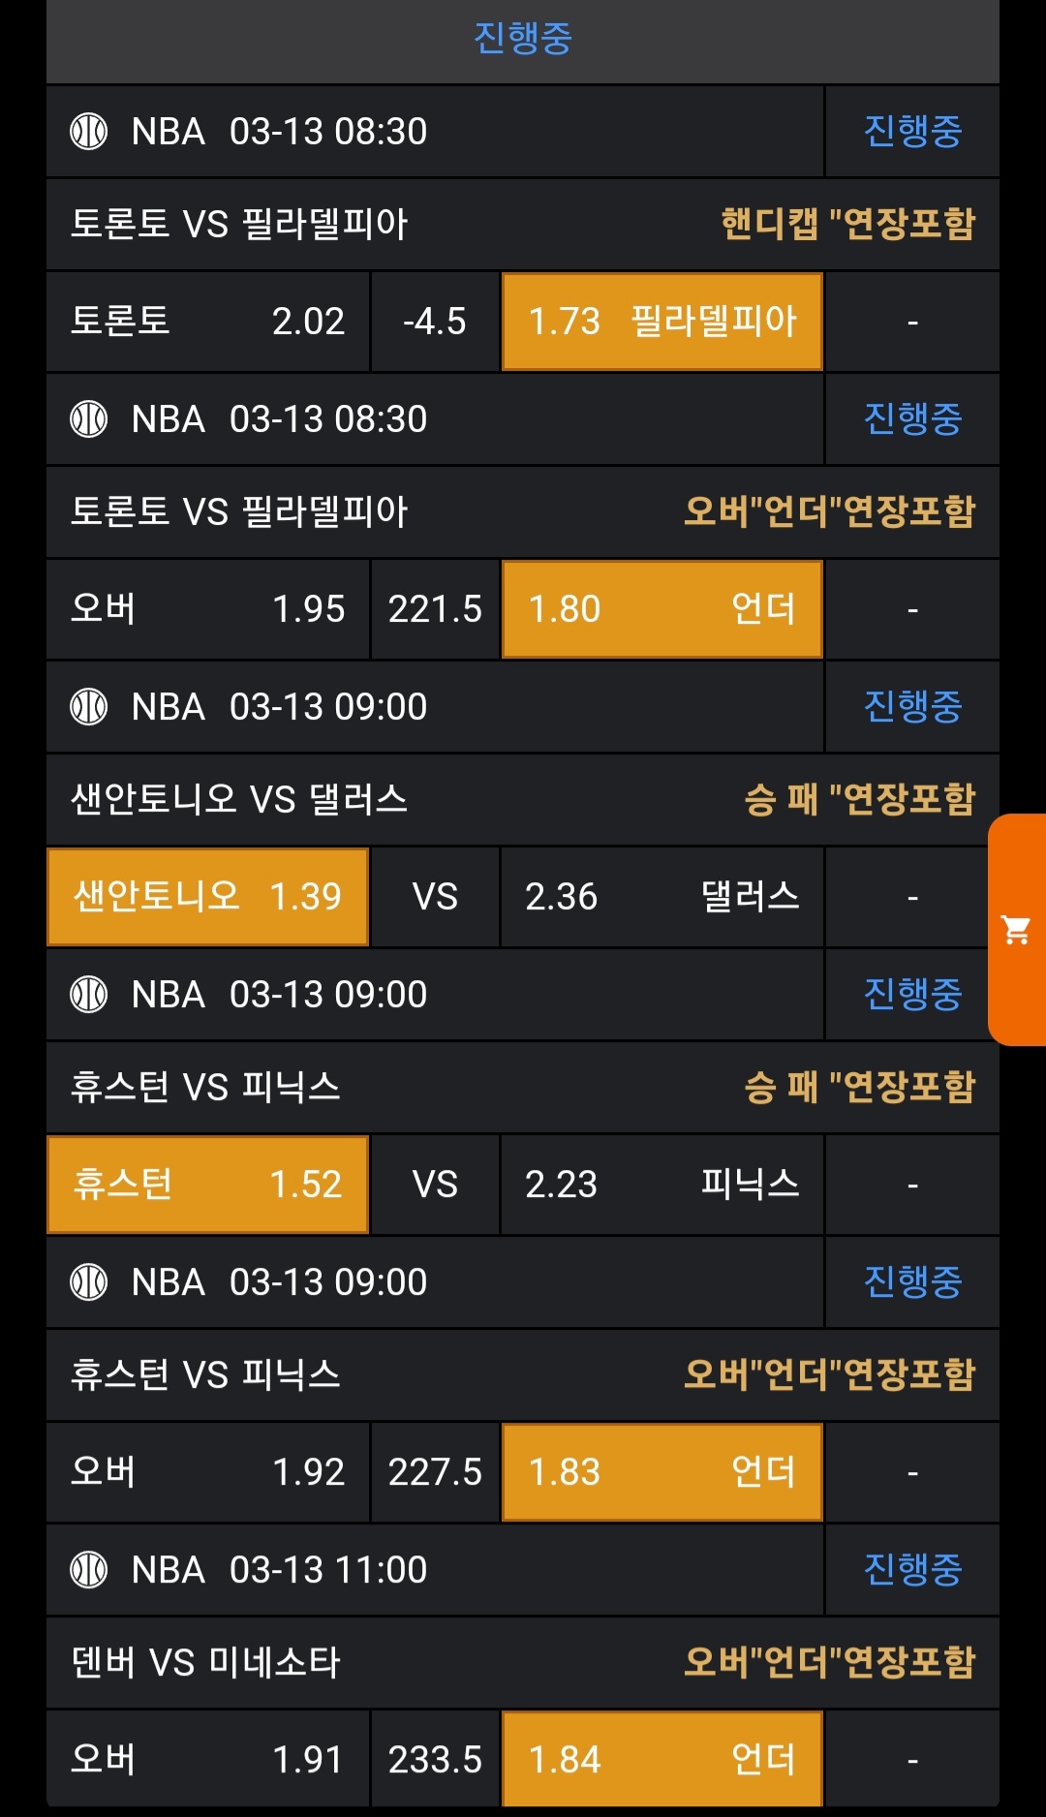Viewport: 1046px width, 1817px height.
Task: Choose 피닉스 2.23 win odds
Action: 661,1185
